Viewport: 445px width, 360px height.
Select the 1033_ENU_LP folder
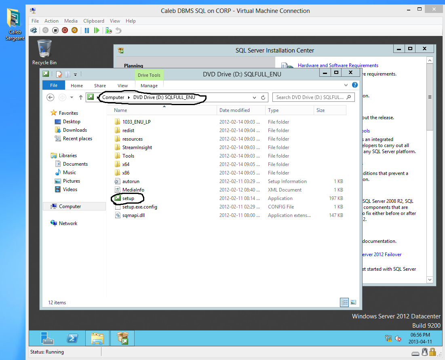(x=137, y=122)
